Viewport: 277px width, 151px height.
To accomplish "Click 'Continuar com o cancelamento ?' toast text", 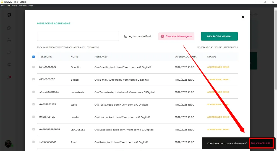I will click(x=227, y=144).
